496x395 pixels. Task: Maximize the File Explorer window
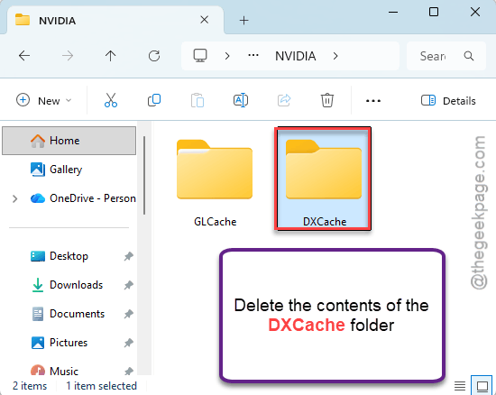pyautogui.click(x=434, y=12)
